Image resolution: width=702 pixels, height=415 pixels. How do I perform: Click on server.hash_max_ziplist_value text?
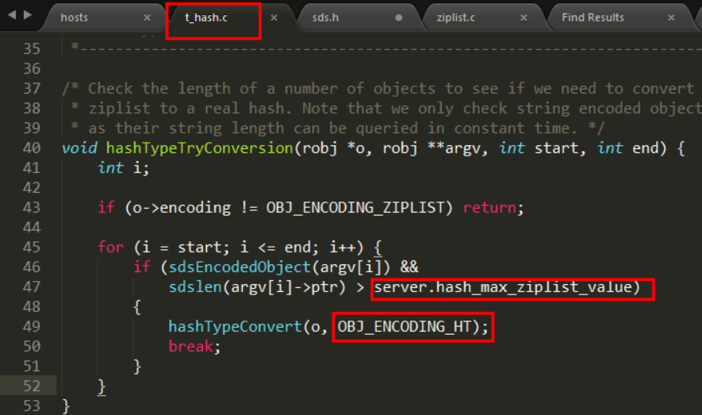pyautogui.click(x=507, y=287)
